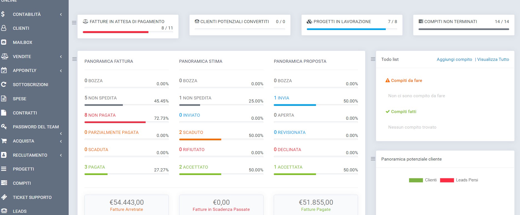Click the phone icon in Clienti Potenziali Convertiti card
The height and width of the screenshot is (215, 520).
tap(197, 21)
